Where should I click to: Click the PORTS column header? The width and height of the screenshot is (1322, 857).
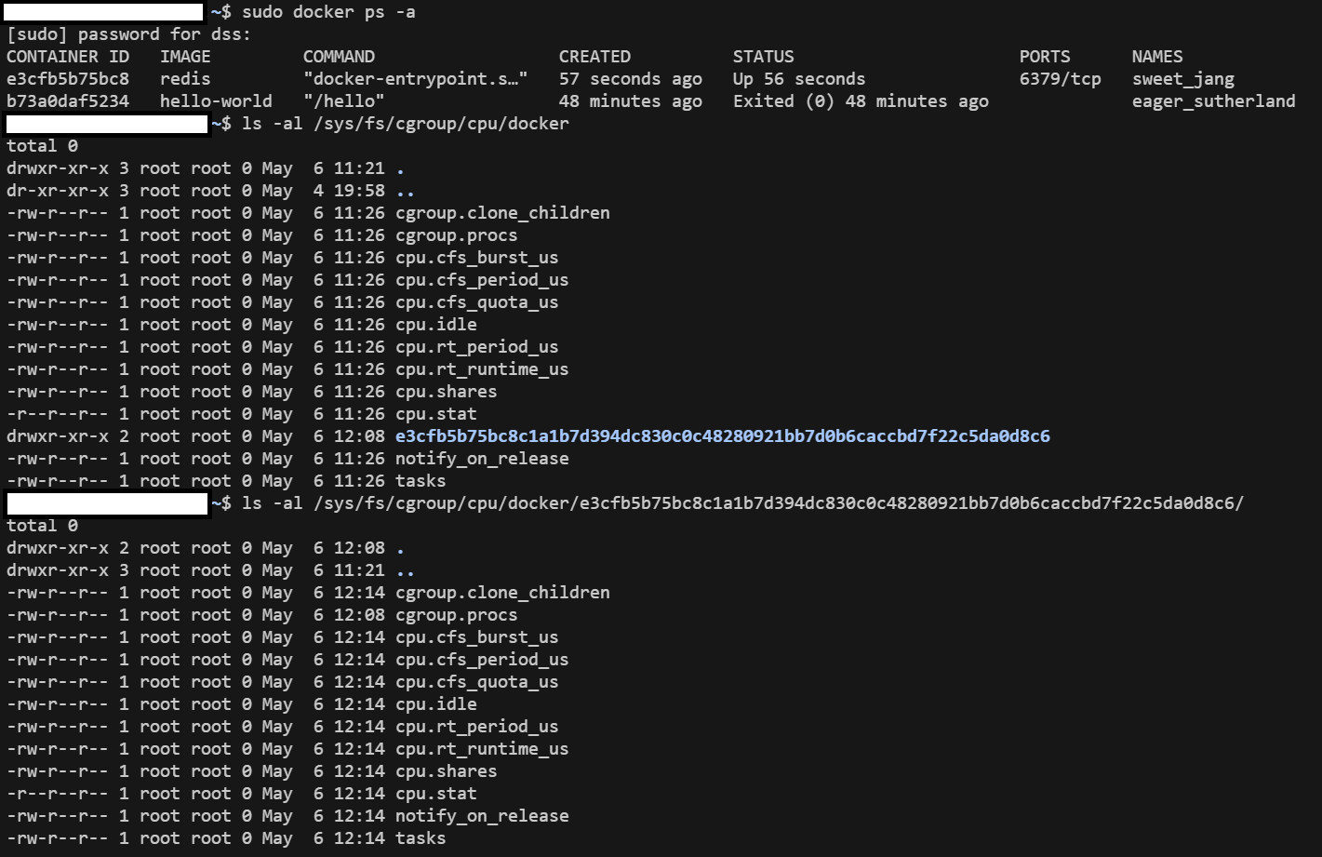[x=1045, y=57]
